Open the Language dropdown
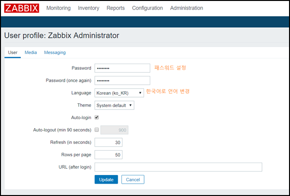This screenshot has width=290, height=196. click(x=119, y=93)
